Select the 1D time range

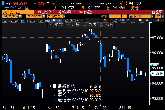click(5, 21)
